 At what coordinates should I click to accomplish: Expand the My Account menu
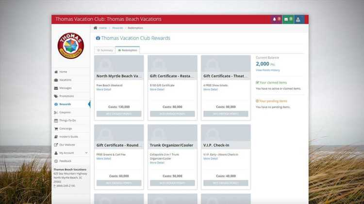tap(71, 153)
